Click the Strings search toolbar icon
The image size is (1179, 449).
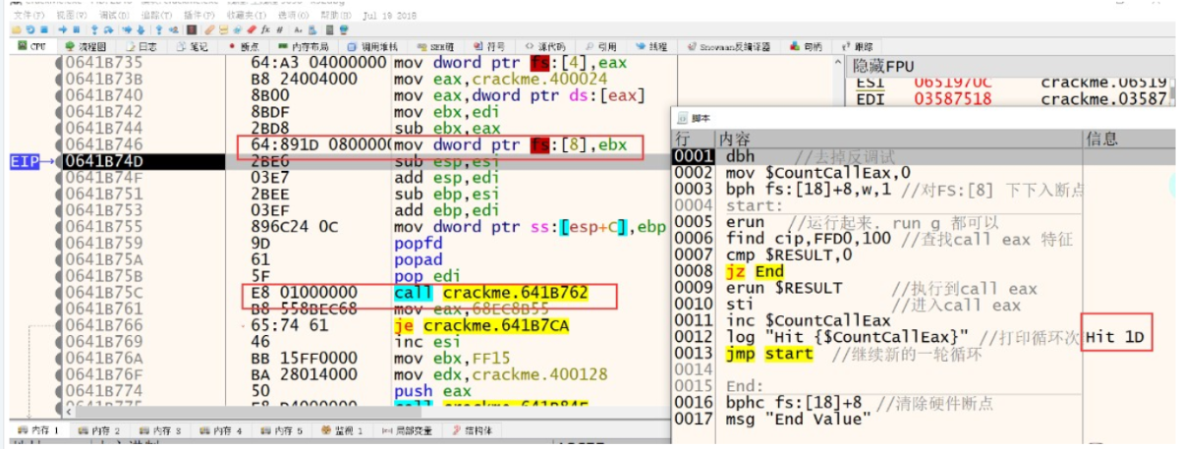[x=298, y=29]
